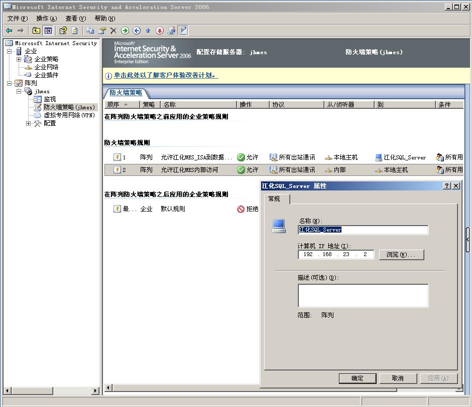Click the red deny icon of the default rule
472x407 pixels.
[x=241, y=209]
